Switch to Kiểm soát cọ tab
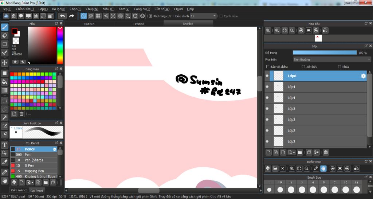This screenshot has width=373, height=199. click(19, 190)
